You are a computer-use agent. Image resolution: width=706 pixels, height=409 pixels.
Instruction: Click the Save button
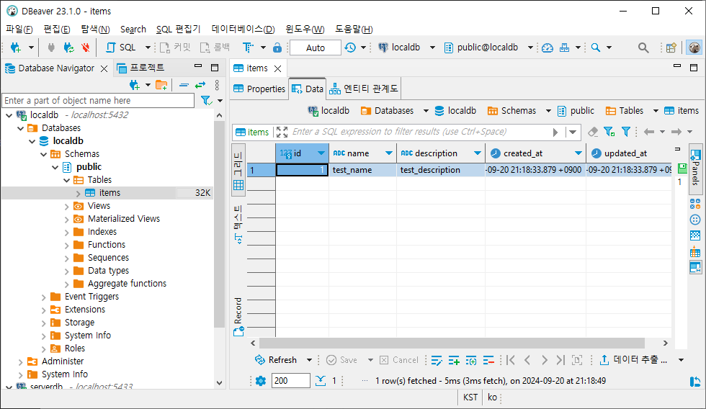341,360
